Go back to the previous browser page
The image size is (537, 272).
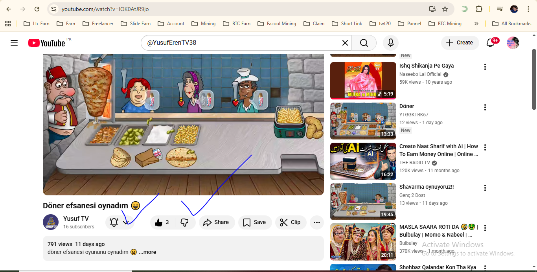click(9, 9)
